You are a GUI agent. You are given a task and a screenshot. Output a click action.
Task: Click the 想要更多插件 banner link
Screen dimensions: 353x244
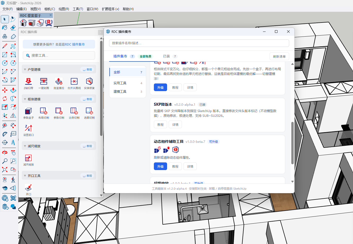click(x=59, y=44)
